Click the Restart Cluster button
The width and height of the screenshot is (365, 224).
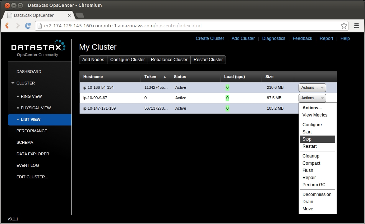(x=208, y=60)
